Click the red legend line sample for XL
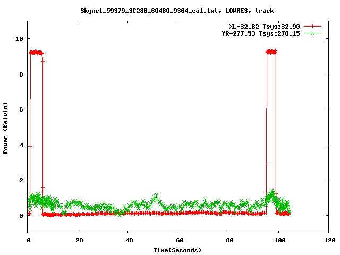340x255 pixels. pyautogui.click(x=312, y=27)
